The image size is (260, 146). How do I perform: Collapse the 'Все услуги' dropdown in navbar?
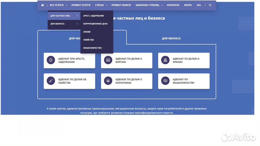pos(58,5)
